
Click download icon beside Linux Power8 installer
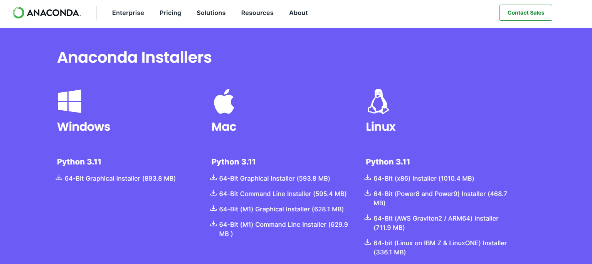click(368, 193)
